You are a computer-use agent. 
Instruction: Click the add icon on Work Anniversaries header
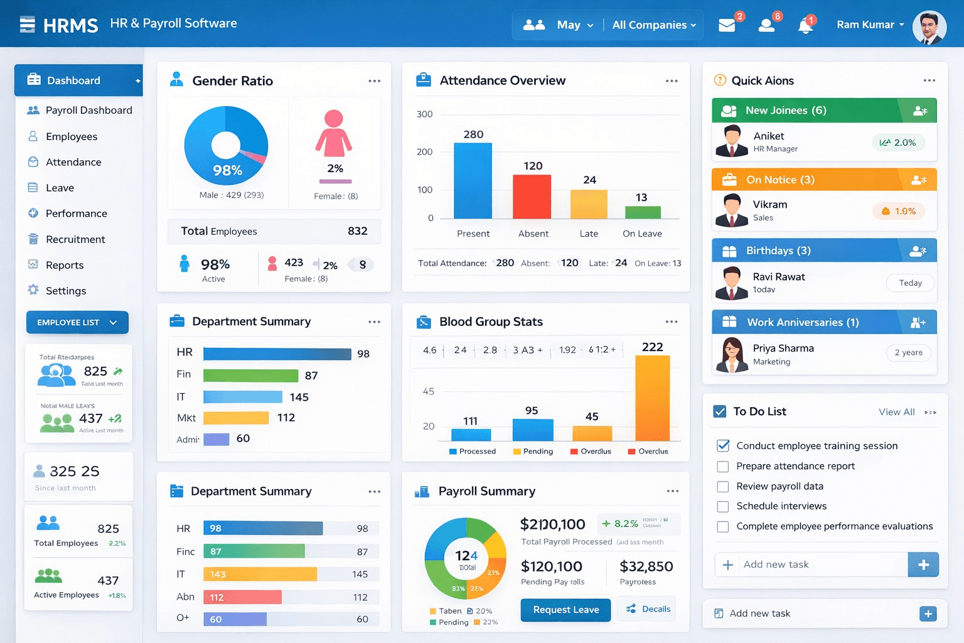(918, 322)
